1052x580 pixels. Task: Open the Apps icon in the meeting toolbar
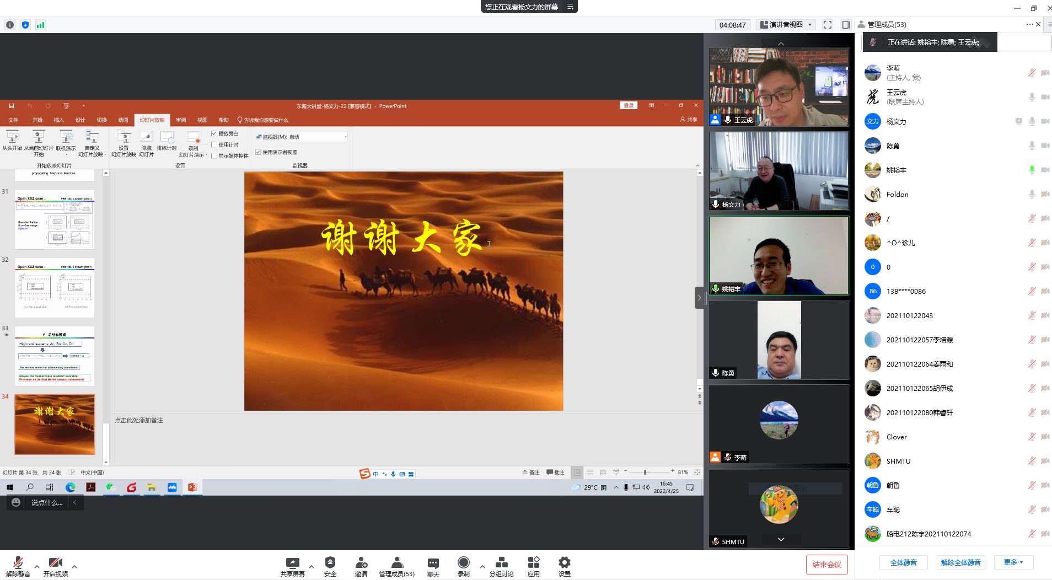click(533, 563)
